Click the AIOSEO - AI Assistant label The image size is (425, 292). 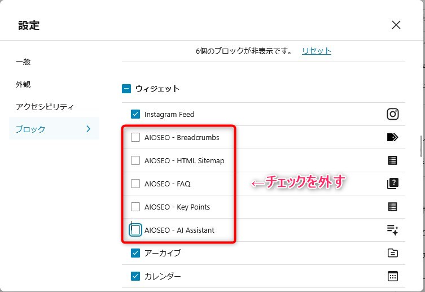point(179,230)
